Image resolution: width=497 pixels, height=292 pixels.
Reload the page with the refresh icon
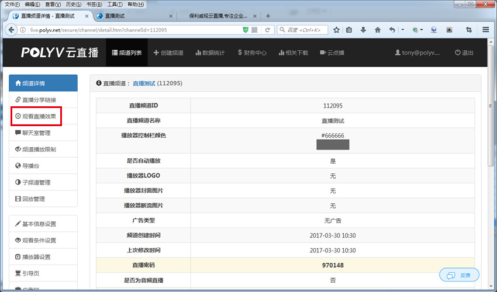pyautogui.click(x=267, y=30)
